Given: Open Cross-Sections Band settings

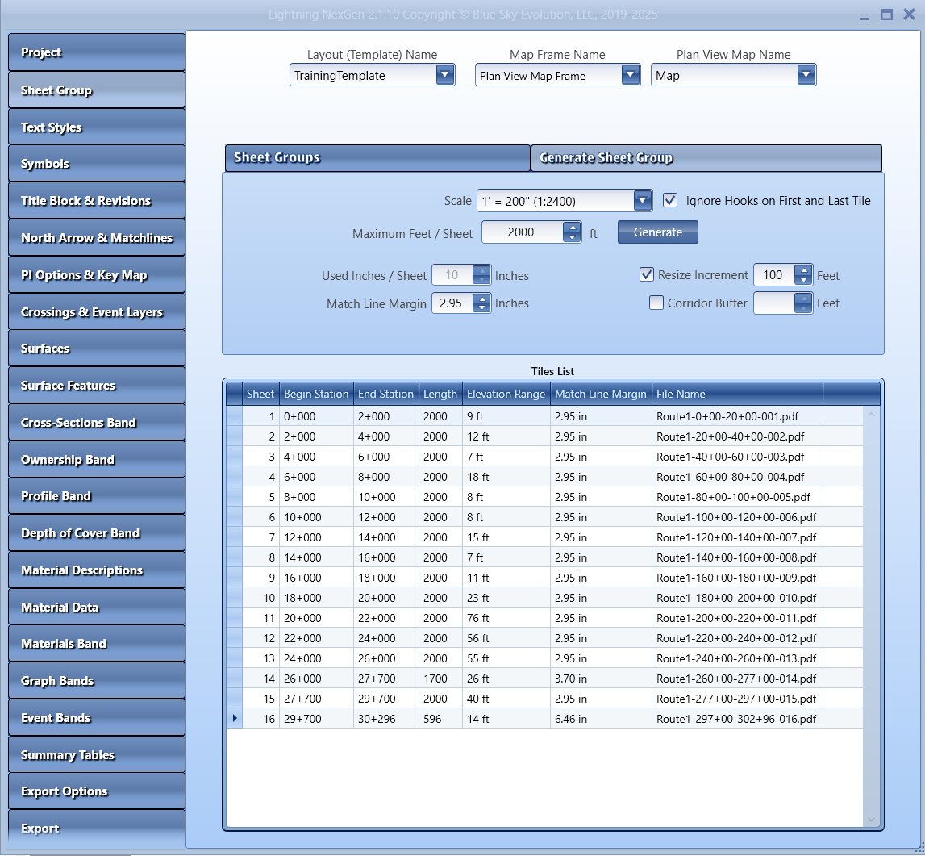Looking at the screenshot, I should [97, 423].
